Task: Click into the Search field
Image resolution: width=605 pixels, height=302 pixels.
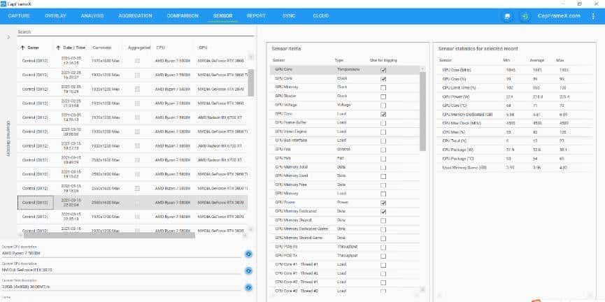Action: 136,32
